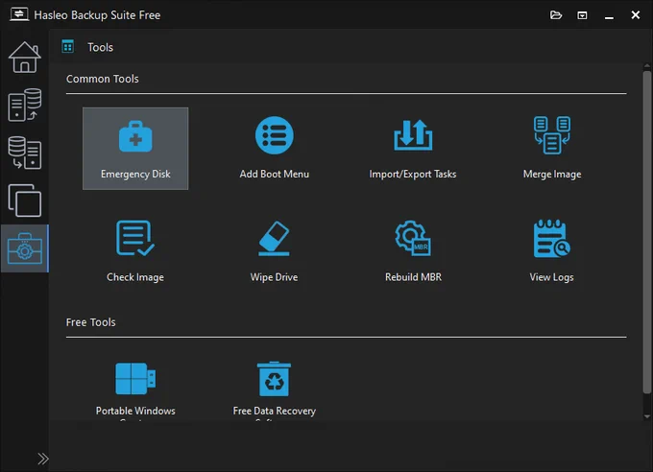This screenshot has height=472, width=653.
Task: Open Free Data Recovery software
Action: pos(274,389)
